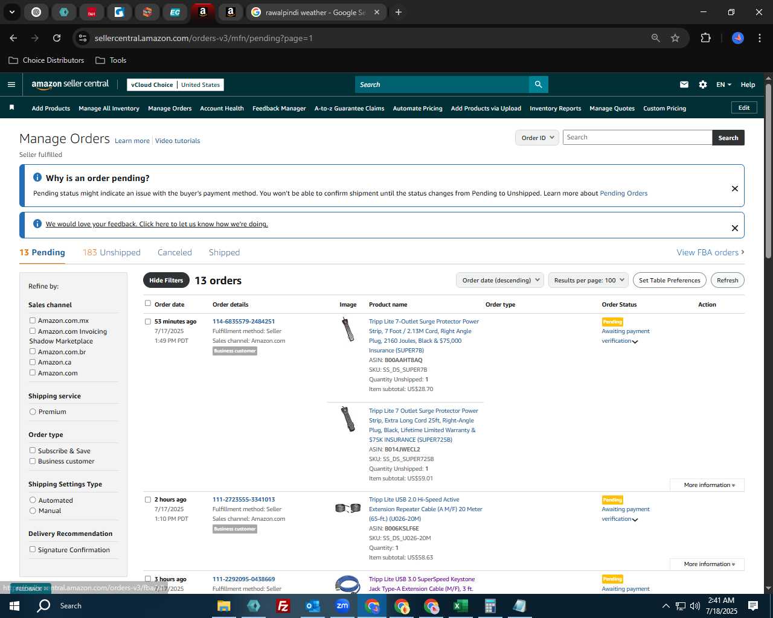
Task: Click the magnifier search button in header
Action: [x=538, y=84]
